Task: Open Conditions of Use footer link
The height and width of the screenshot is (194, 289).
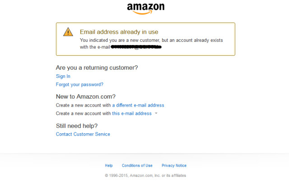Action: pos(137,166)
